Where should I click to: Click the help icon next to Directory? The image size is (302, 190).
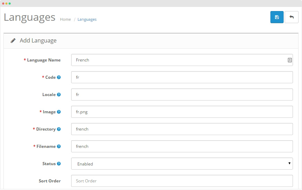pyautogui.click(x=59, y=129)
